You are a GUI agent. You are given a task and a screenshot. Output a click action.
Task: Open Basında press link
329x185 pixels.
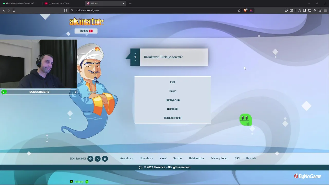click(251, 158)
